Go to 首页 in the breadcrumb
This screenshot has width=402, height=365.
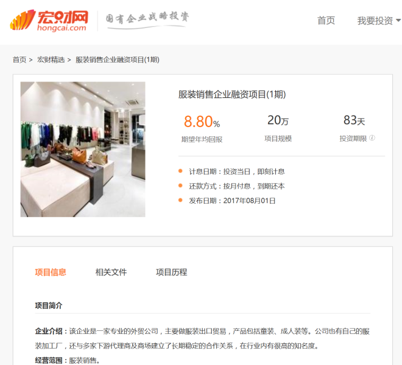19,60
